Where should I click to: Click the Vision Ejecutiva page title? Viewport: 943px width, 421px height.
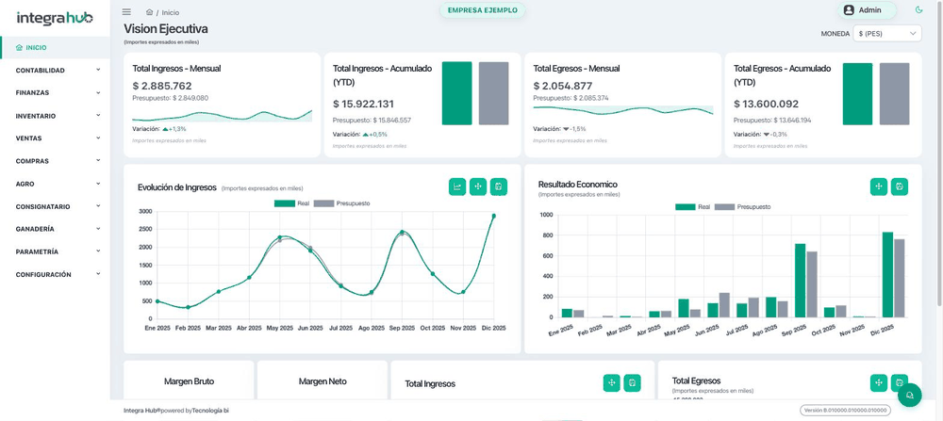166,29
